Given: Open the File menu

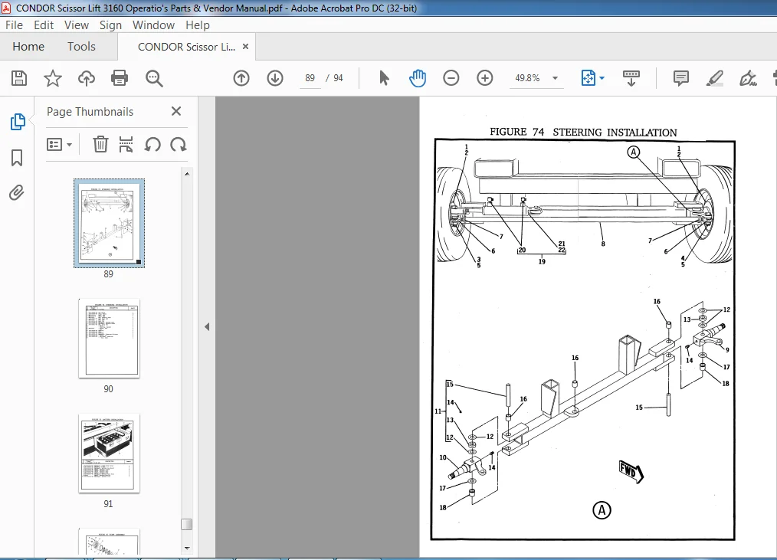Looking at the screenshot, I should point(14,25).
